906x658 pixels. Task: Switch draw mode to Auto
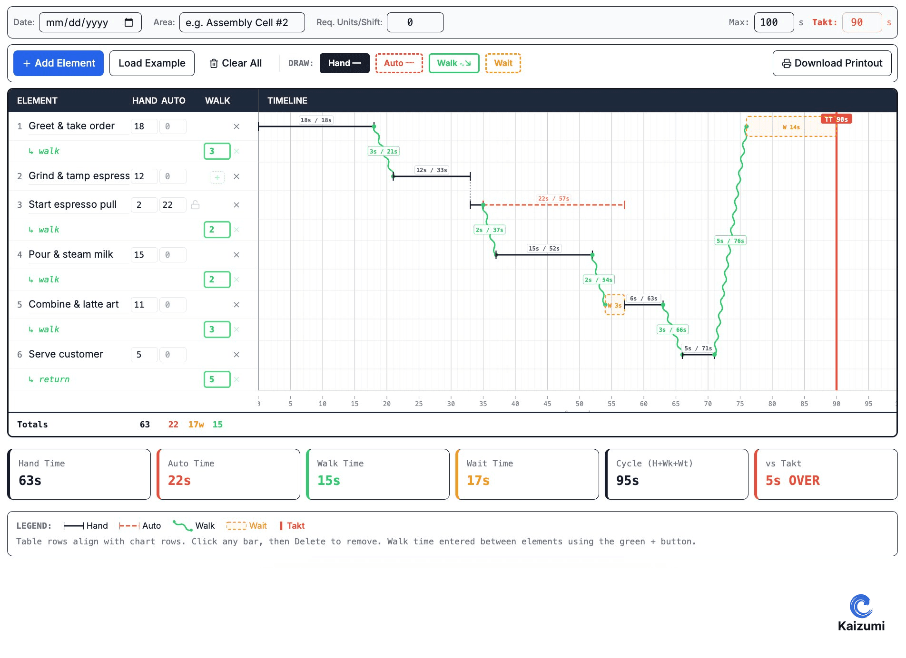click(399, 63)
